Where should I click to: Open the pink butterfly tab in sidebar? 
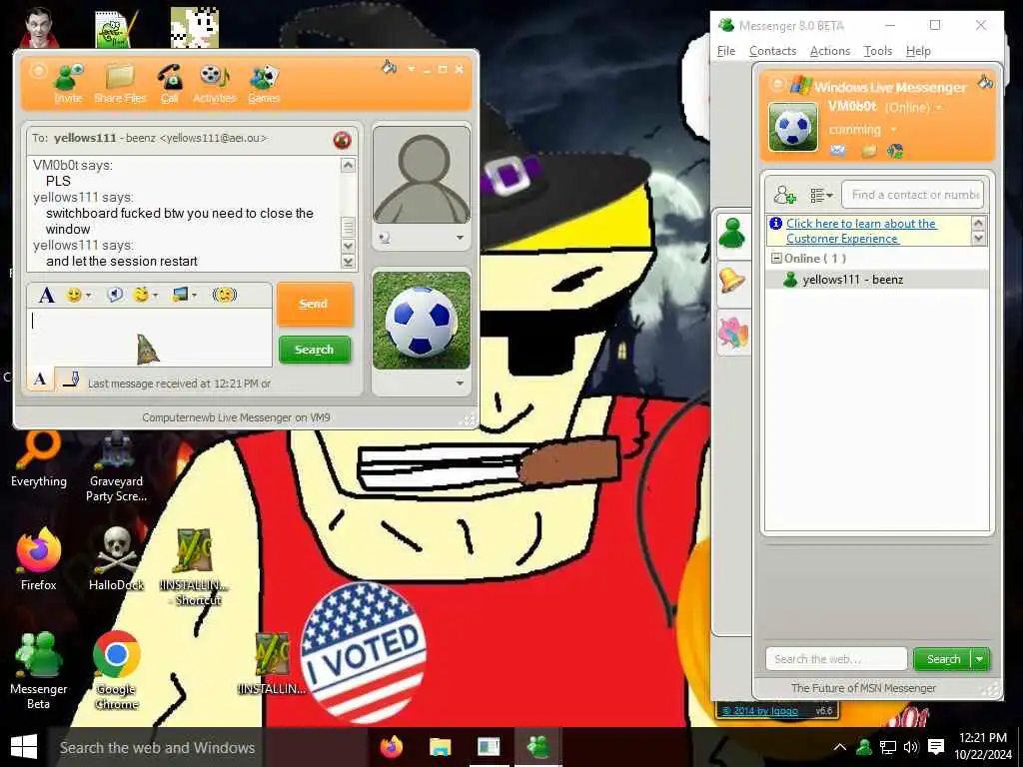coord(732,333)
